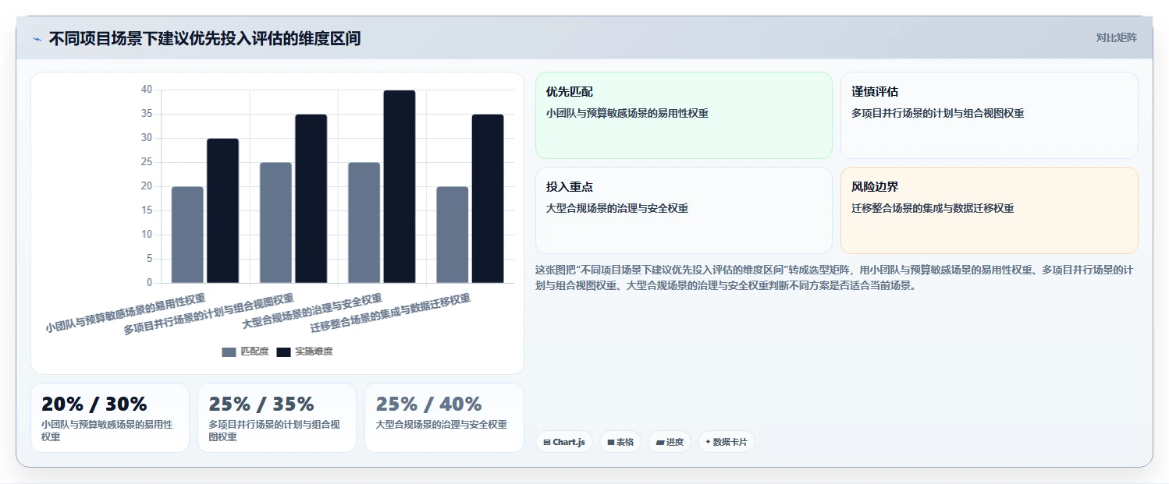Click axis label 大型合规场景的治理与安全权重
The image size is (1169, 484).
click(312, 311)
